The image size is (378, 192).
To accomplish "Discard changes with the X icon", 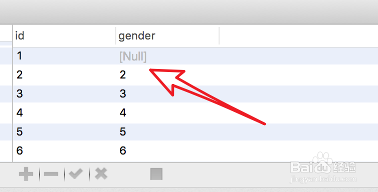I will [101, 173].
